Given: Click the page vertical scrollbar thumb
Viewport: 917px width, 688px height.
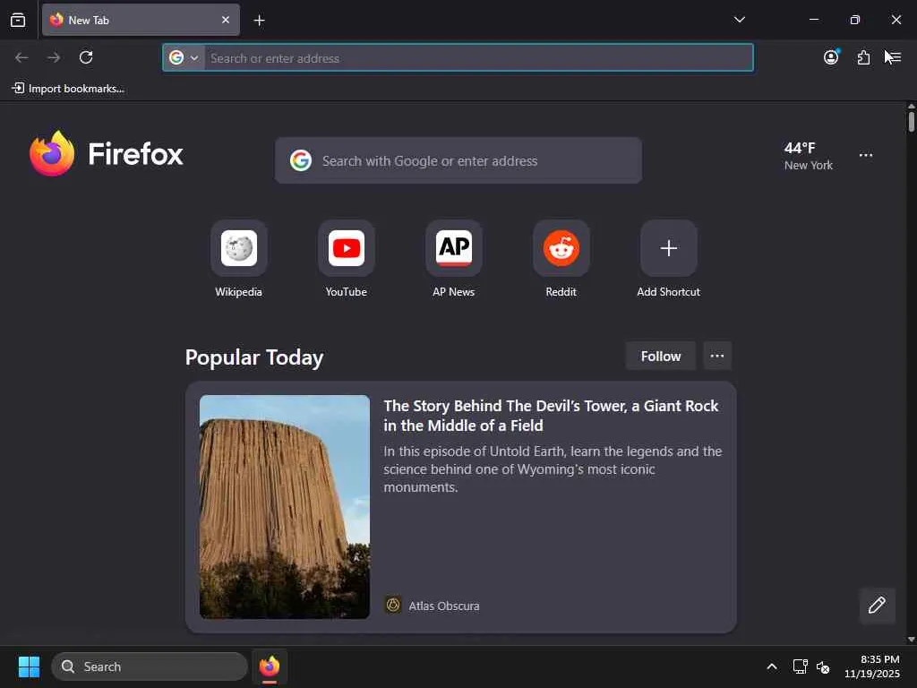Looking at the screenshot, I should pyautogui.click(x=911, y=122).
